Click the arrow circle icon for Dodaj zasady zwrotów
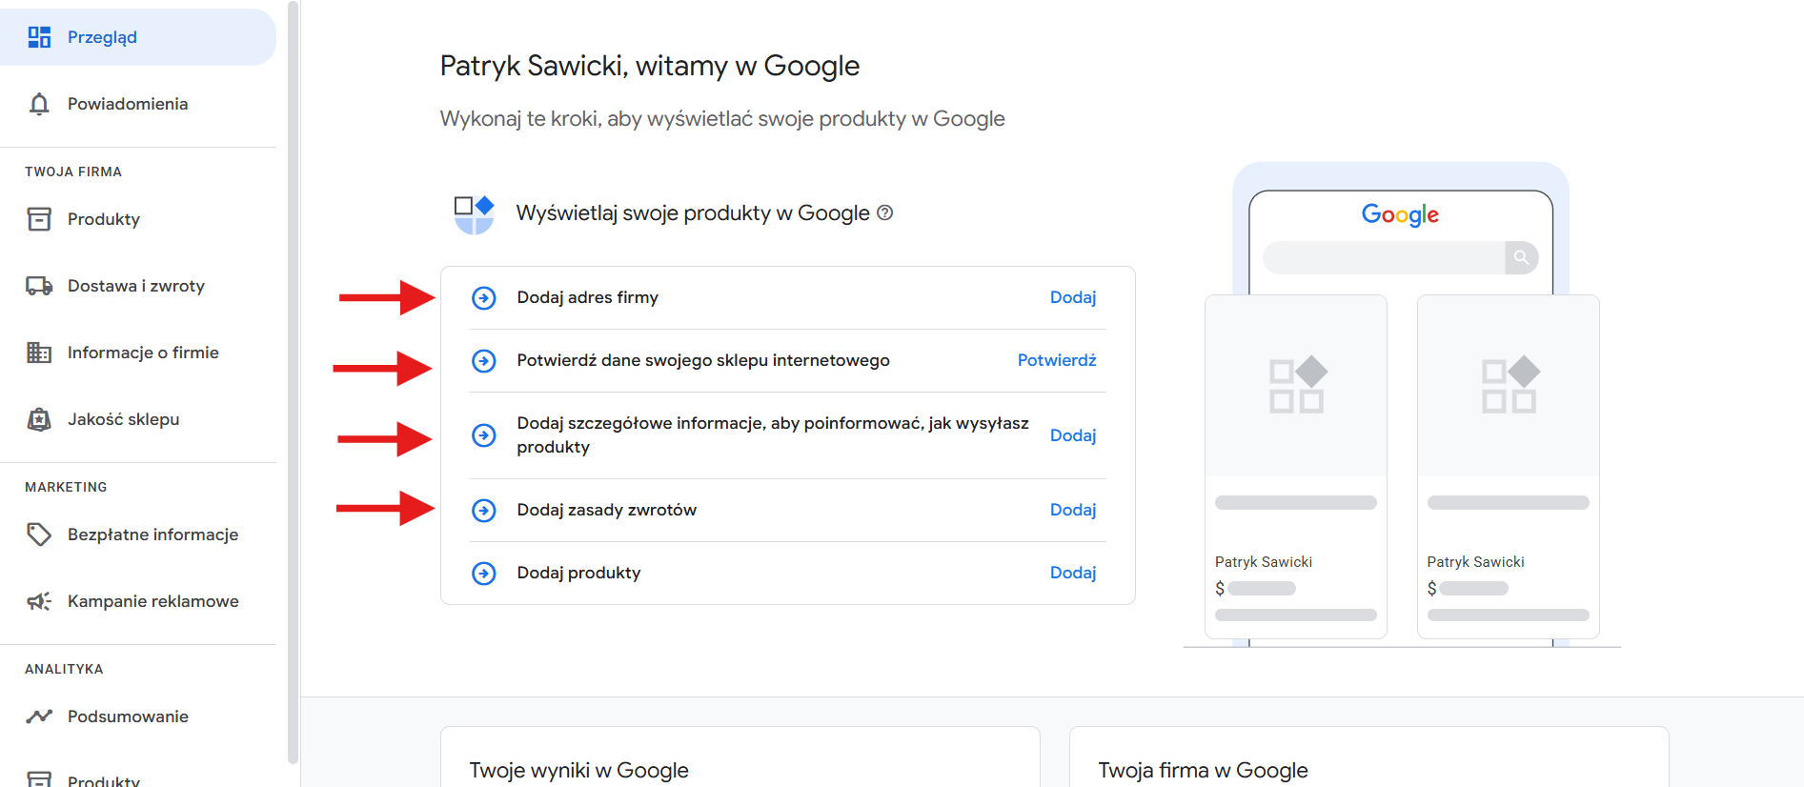Image resolution: width=1804 pixels, height=787 pixels. pyautogui.click(x=484, y=511)
